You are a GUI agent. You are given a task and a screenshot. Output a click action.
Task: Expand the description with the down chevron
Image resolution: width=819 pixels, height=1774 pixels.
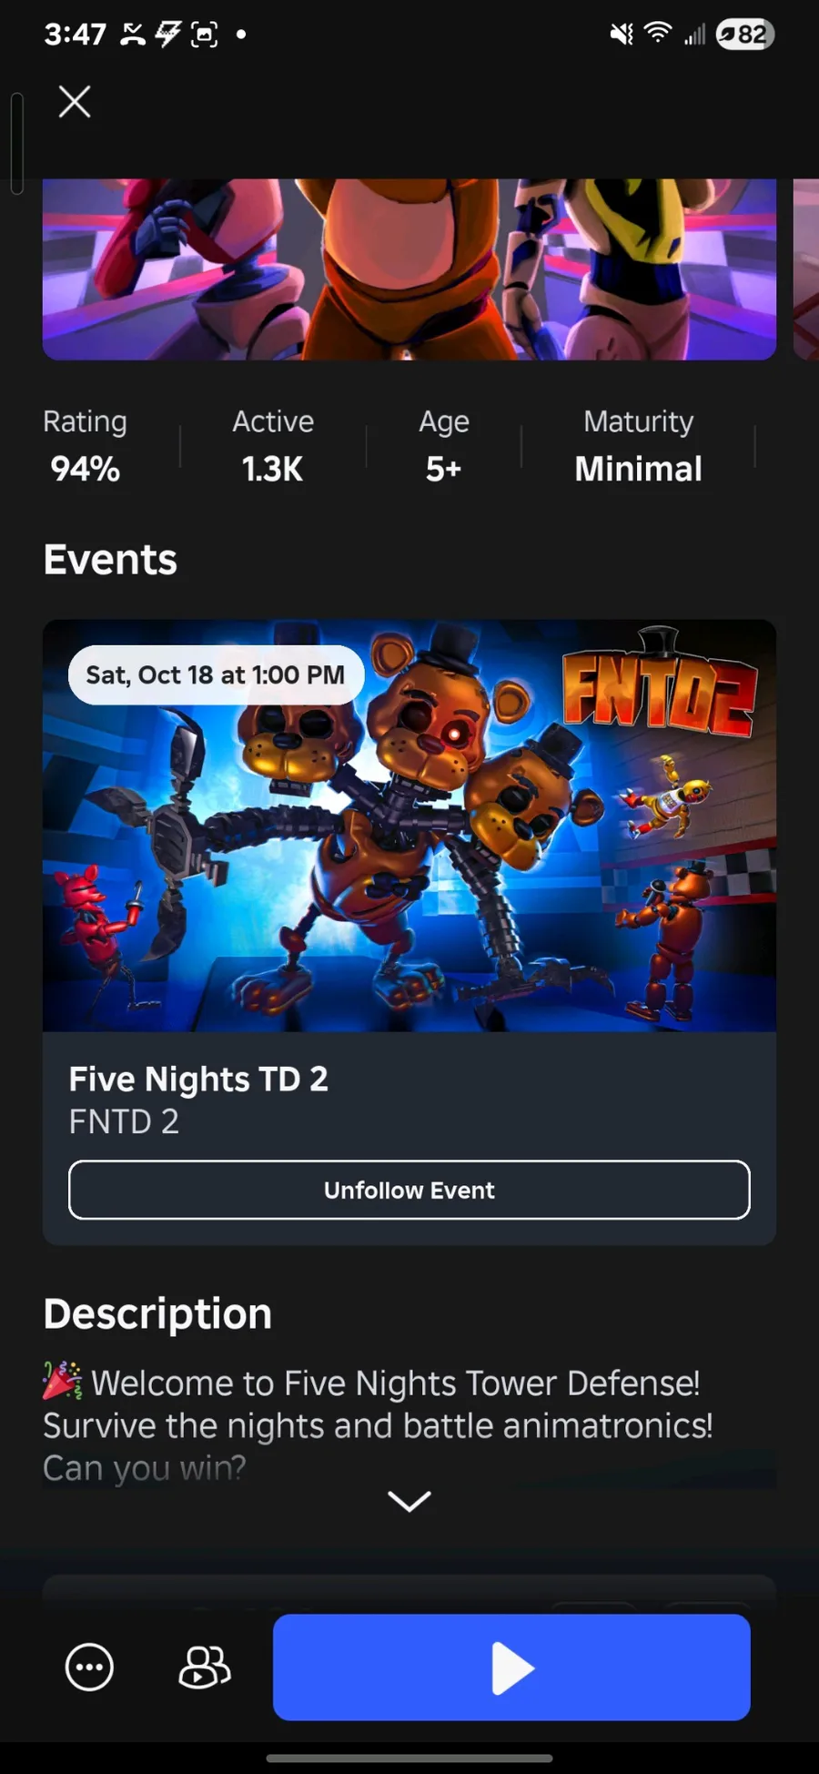tap(409, 1501)
